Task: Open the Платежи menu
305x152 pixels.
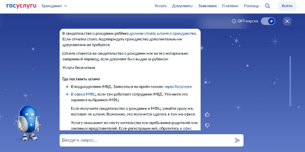Action: [230, 6]
